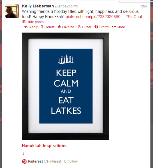Open the #PinChat hashtag

pos(134,17)
